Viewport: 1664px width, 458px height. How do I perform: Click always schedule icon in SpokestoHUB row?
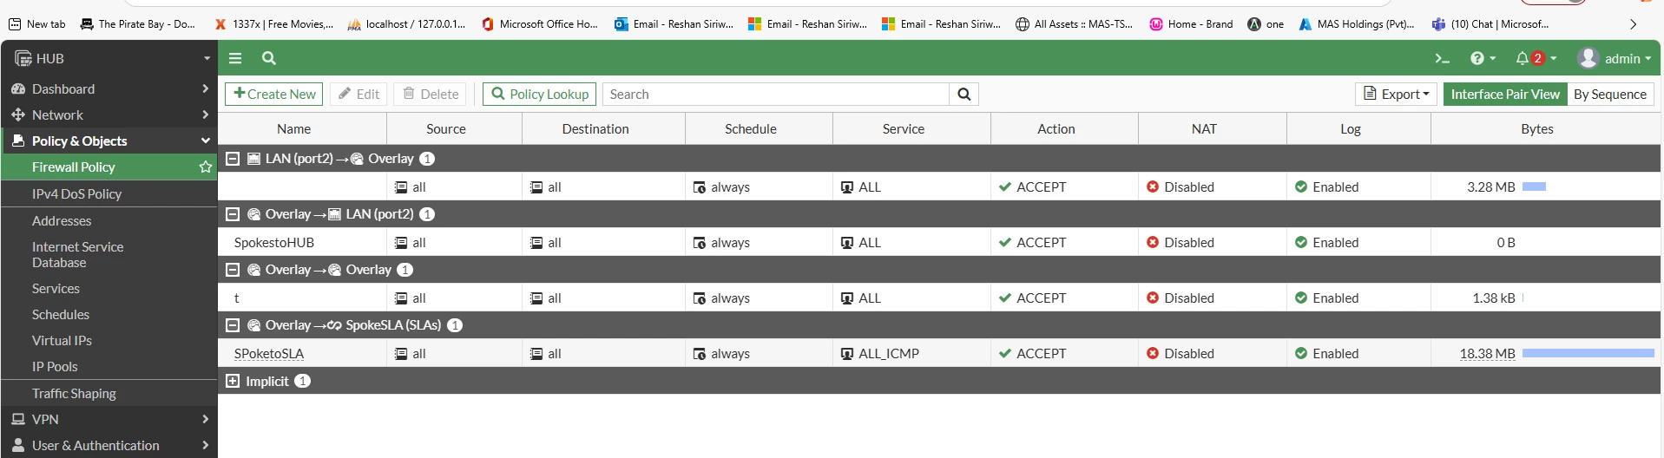[x=699, y=243]
